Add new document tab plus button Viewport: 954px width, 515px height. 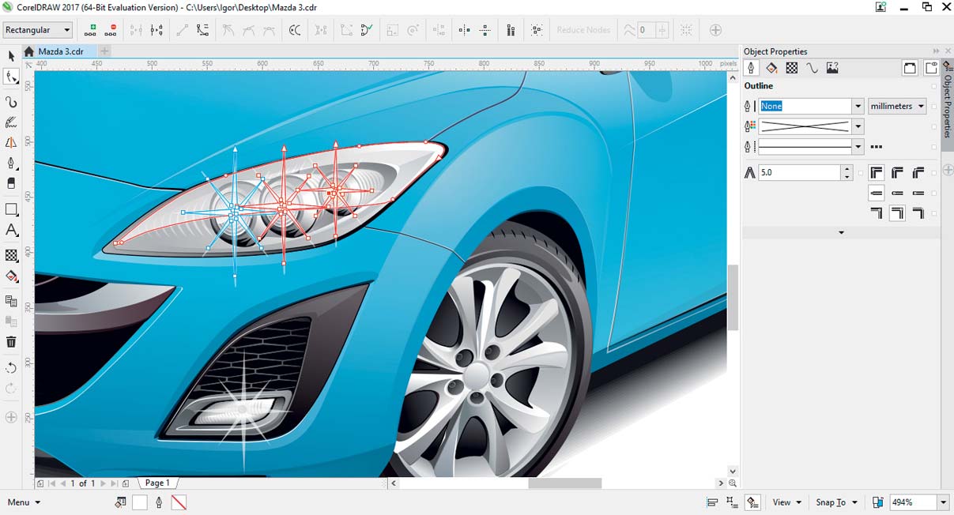104,51
